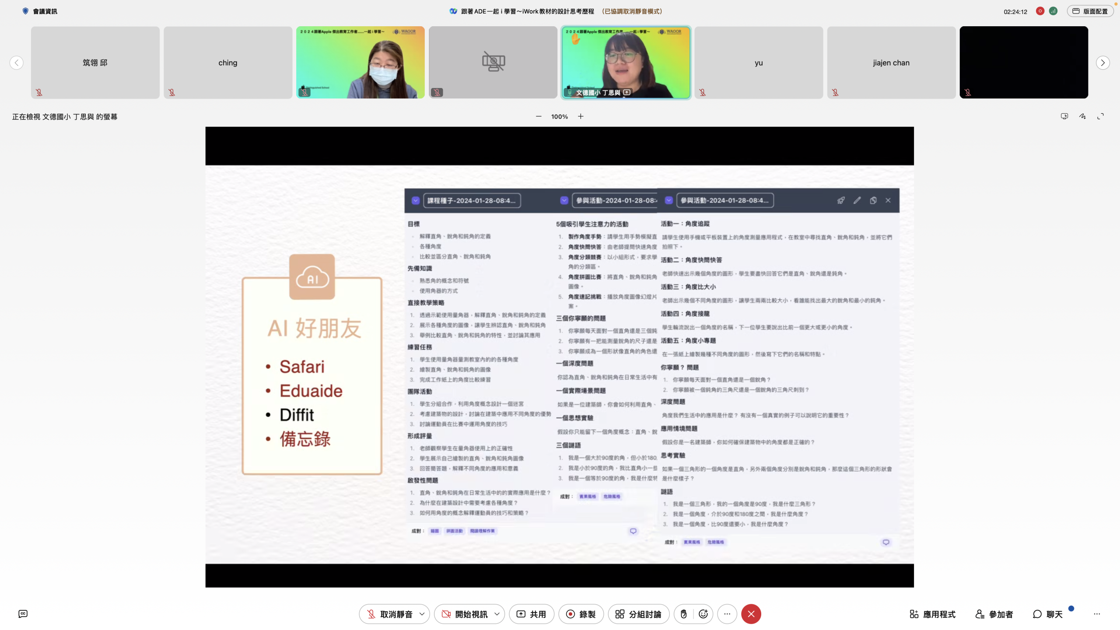
Task: Open the emoji reactions button
Action: [703, 614]
